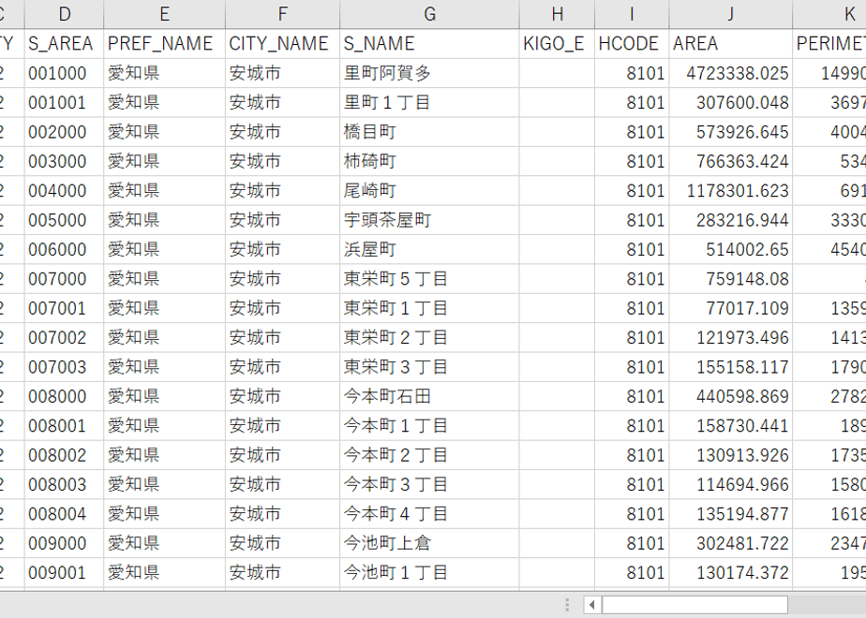The height and width of the screenshot is (618, 866).
Task: Click cell containing 004000
Action: click(64, 190)
